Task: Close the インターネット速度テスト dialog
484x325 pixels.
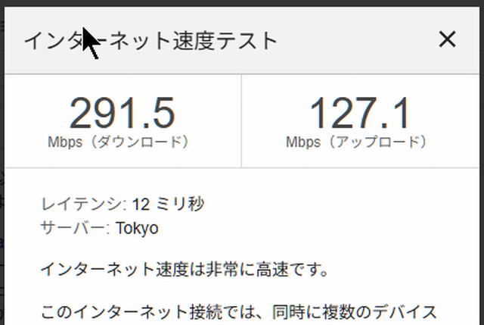Action: pos(447,40)
